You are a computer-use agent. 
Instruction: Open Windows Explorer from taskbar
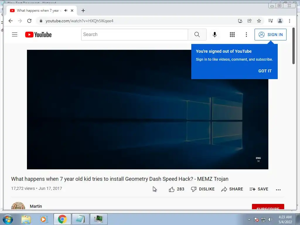26,219
